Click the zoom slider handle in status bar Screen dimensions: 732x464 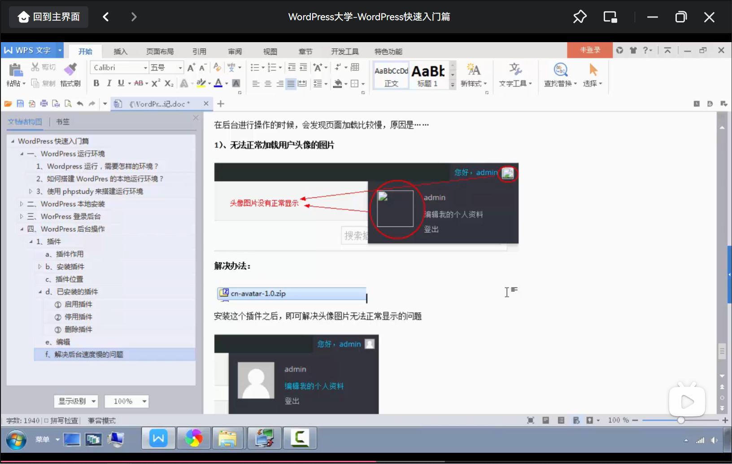(x=681, y=420)
